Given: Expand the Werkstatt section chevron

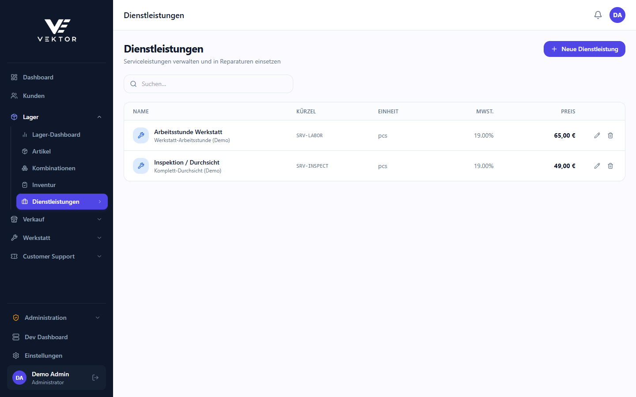Looking at the screenshot, I should (x=99, y=238).
